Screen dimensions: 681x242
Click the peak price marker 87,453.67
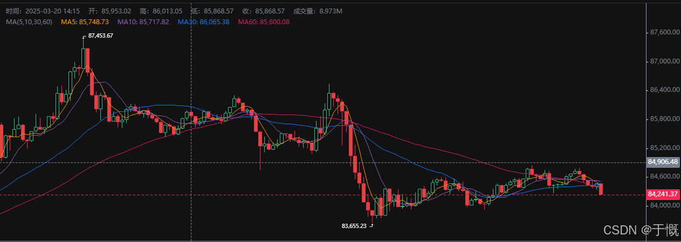[x=100, y=35]
